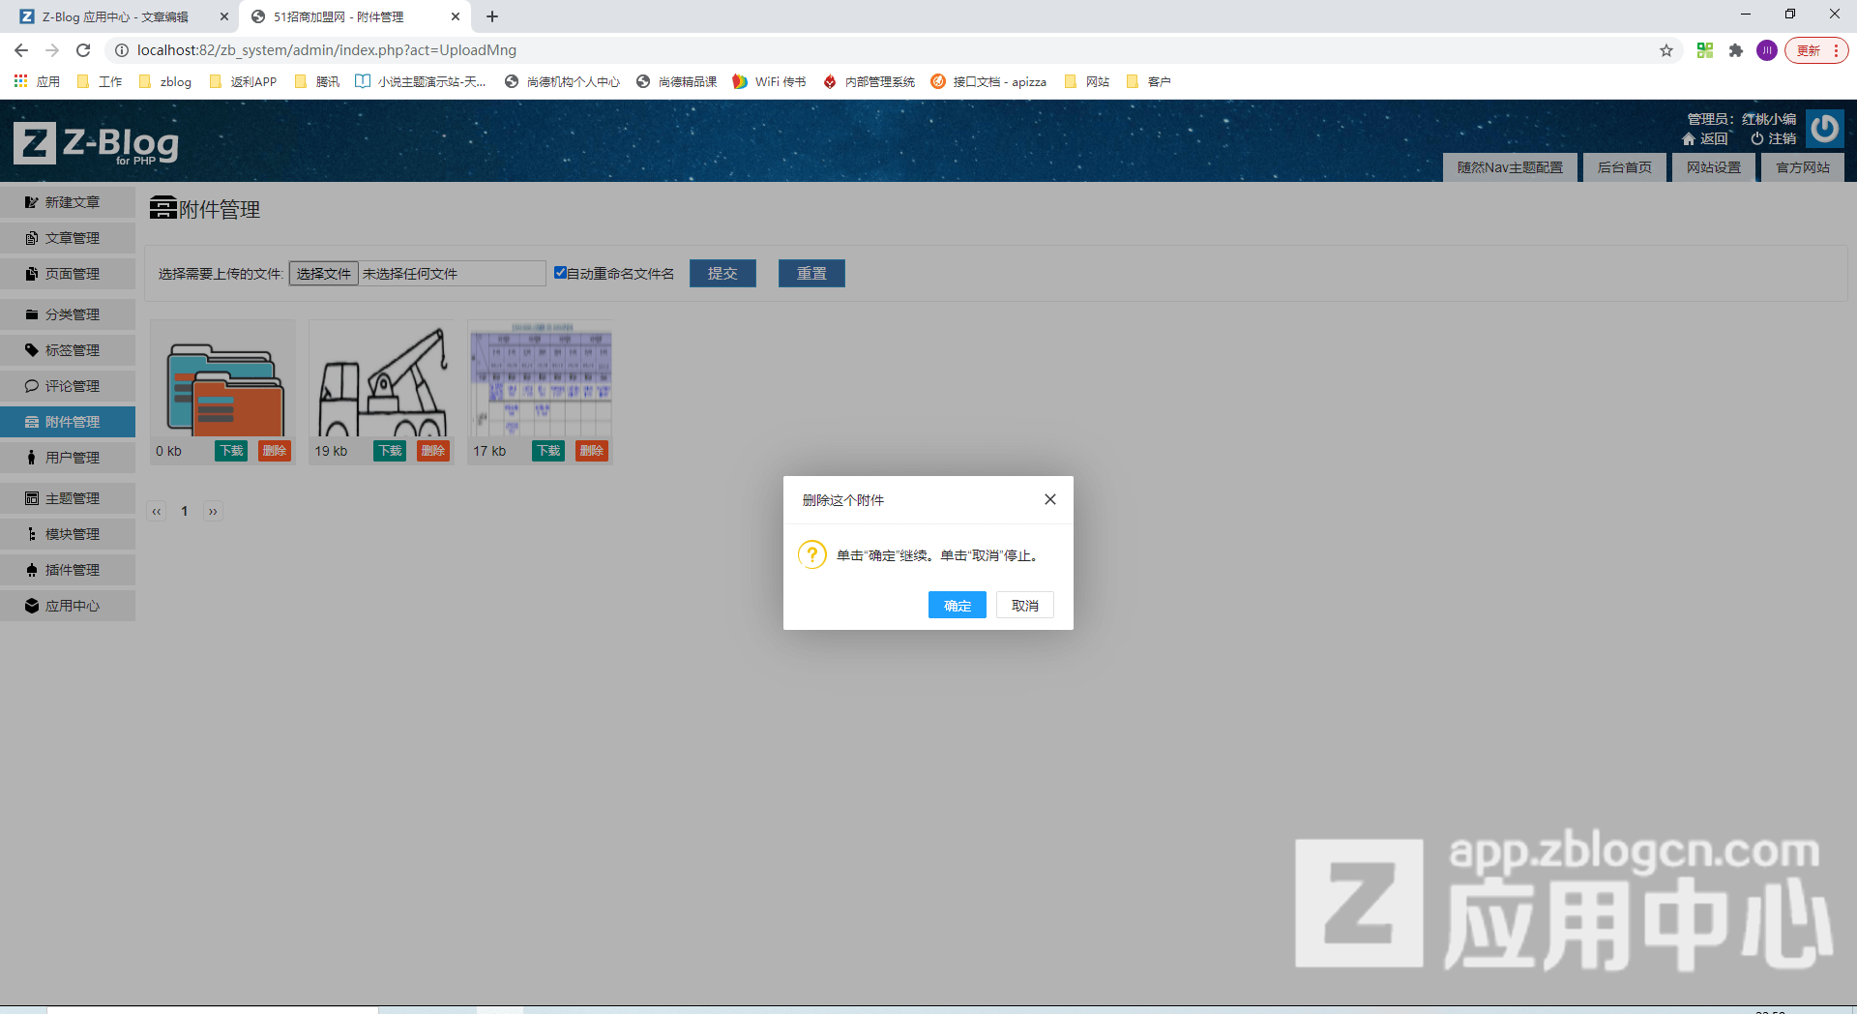
Task: Open the 尚德机构个人中心 bookmark
Action: point(562,81)
